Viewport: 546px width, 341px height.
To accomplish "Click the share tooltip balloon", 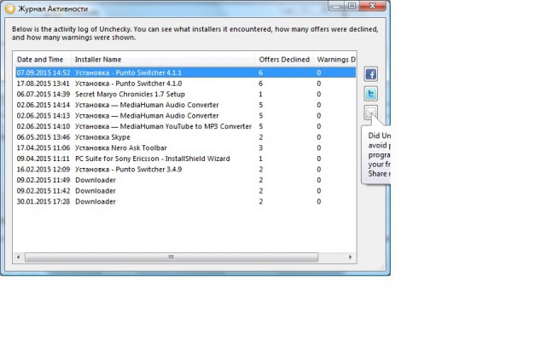I will (x=376, y=155).
